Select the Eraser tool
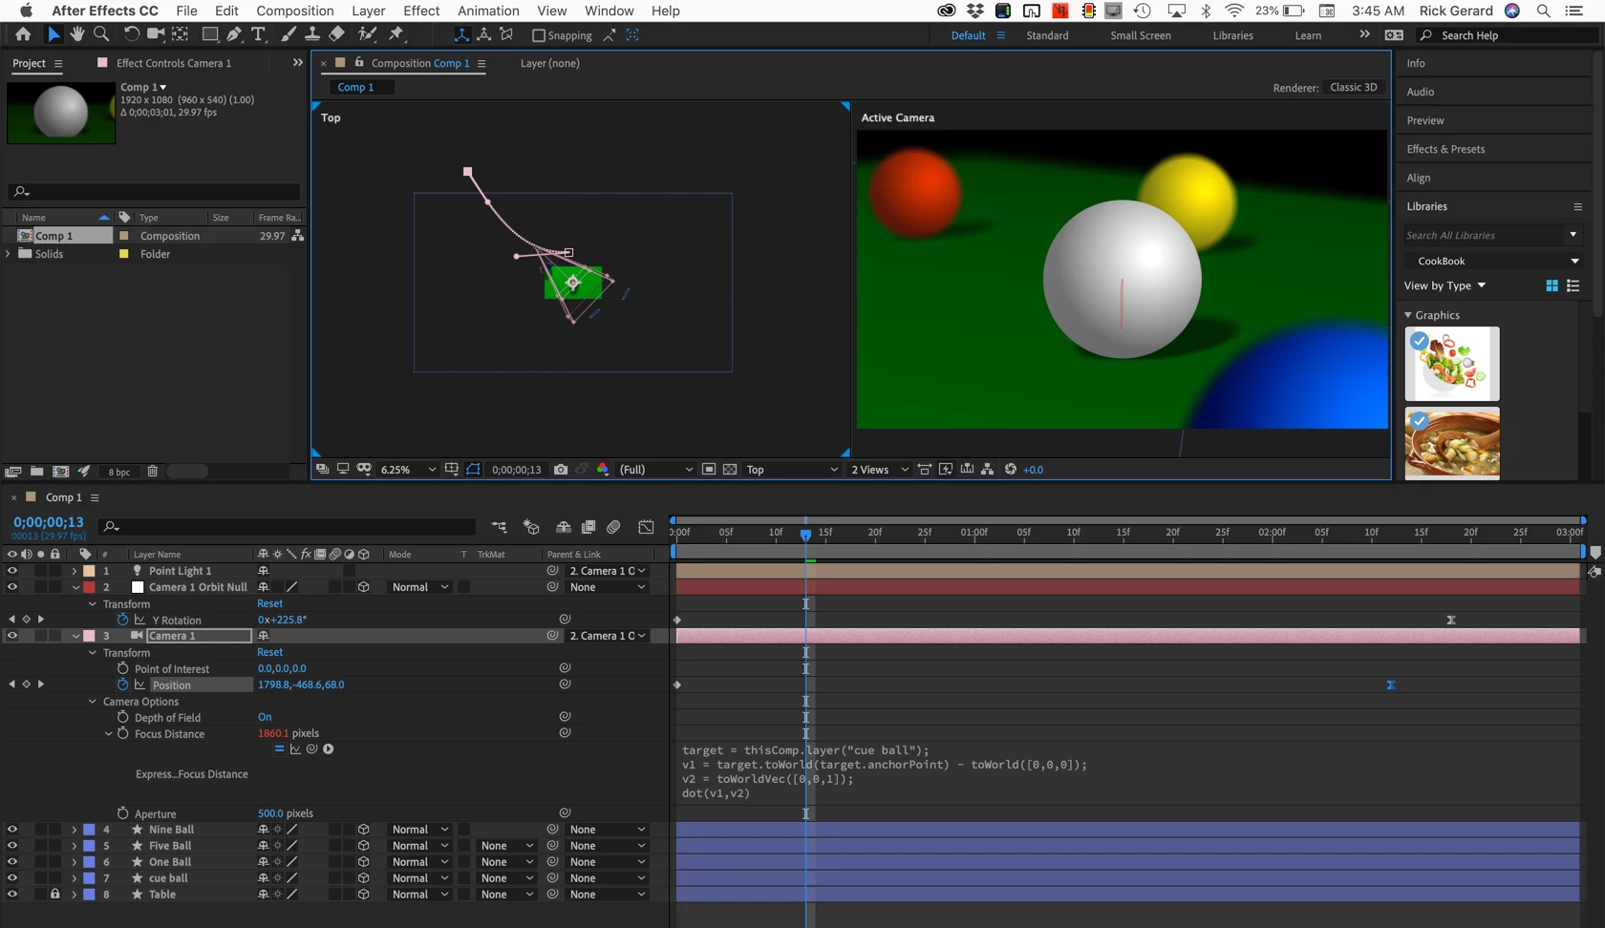Viewport: 1605px width, 928px height. click(336, 34)
